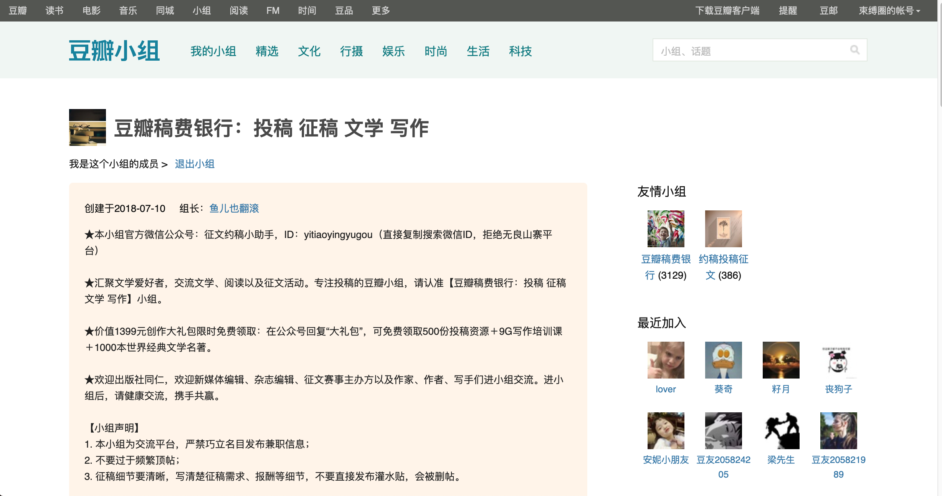Click 下载豆瓣客户端 link
This screenshot has width=942, height=496.
point(727,11)
